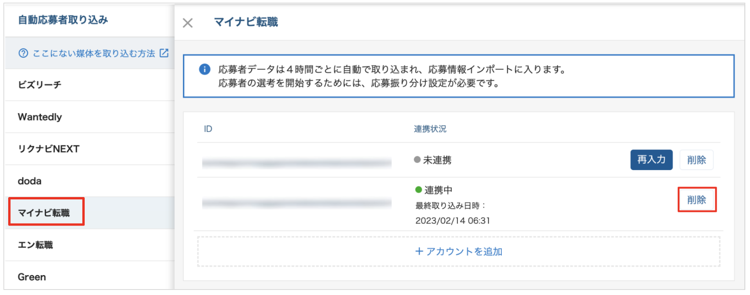Click the external link icon beside ここにない媒体
Screen dimensions: 750x295
164,53
